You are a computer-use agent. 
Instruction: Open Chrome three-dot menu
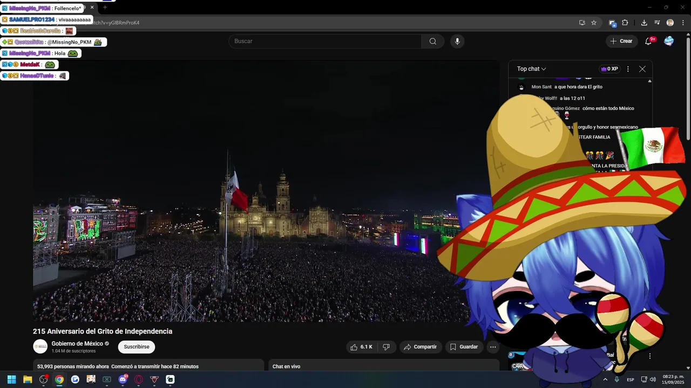683,23
